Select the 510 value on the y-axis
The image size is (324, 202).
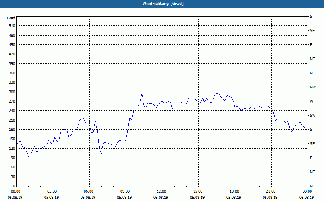tap(12, 26)
